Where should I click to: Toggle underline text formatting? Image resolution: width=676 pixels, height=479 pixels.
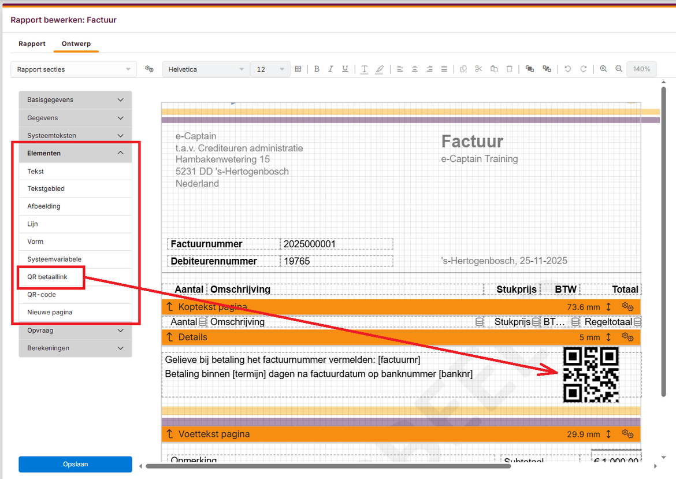pyautogui.click(x=345, y=69)
